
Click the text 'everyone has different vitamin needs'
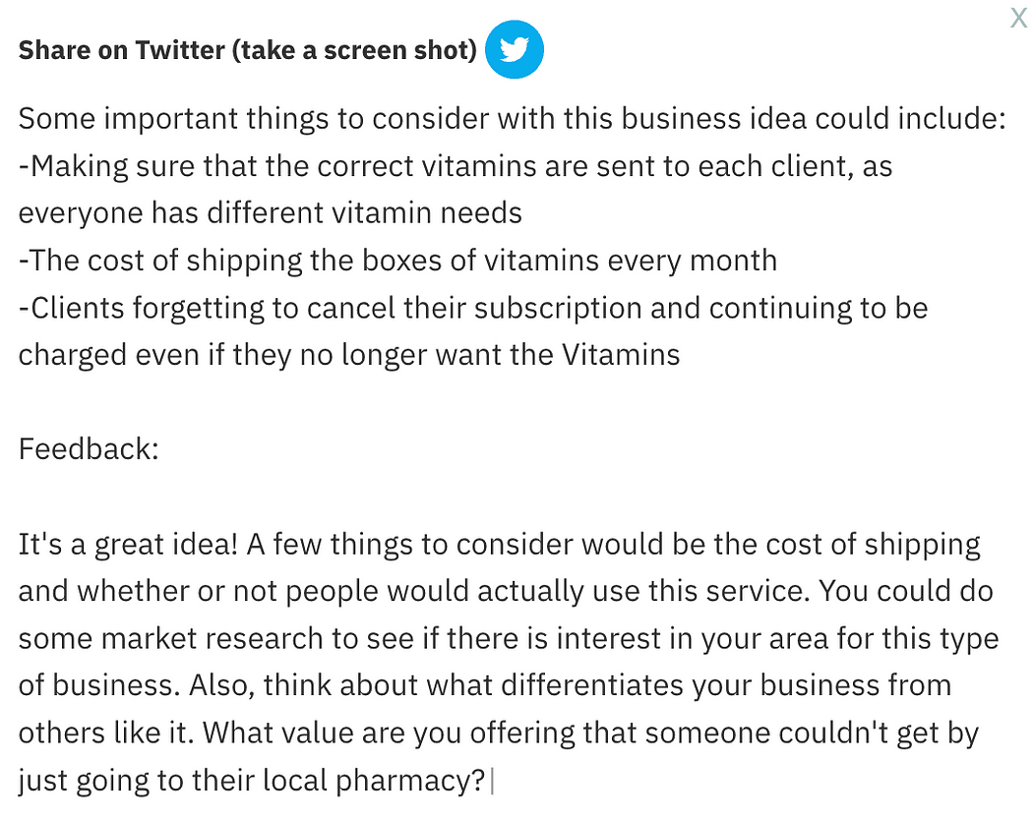coord(271,213)
